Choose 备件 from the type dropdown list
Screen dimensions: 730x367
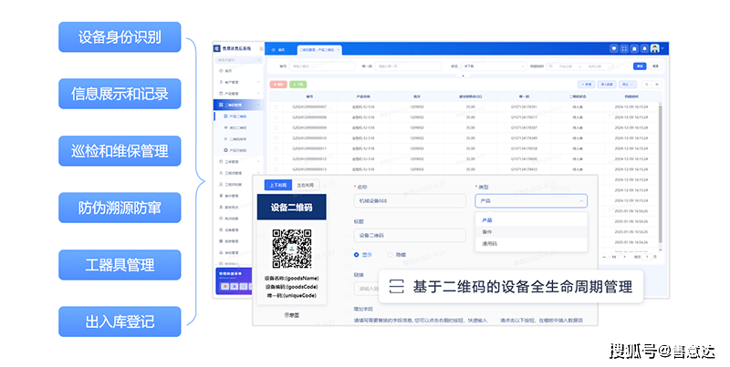487,232
